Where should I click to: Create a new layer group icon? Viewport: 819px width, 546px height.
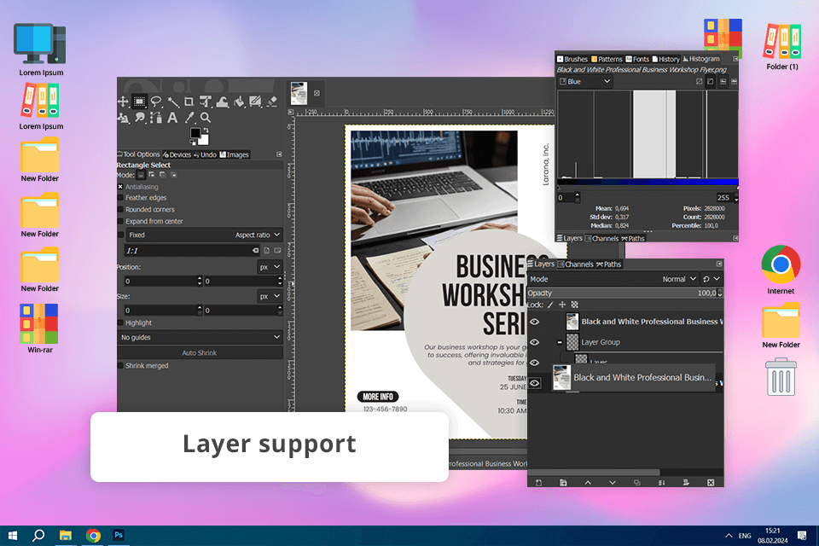[x=563, y=483]
